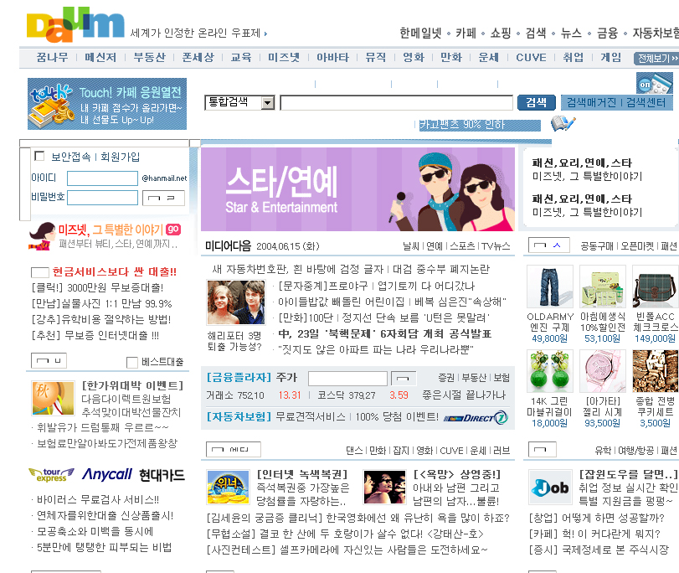Click the 비밀번호 input field
This screenshot has height=573, width=679.
click(x=103, y=198)
